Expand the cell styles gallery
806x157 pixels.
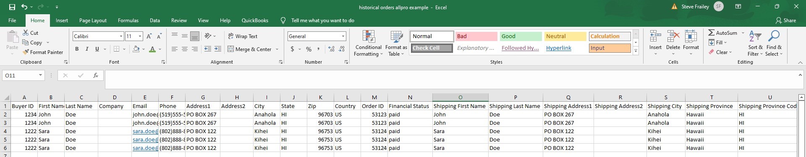point(636,51)
